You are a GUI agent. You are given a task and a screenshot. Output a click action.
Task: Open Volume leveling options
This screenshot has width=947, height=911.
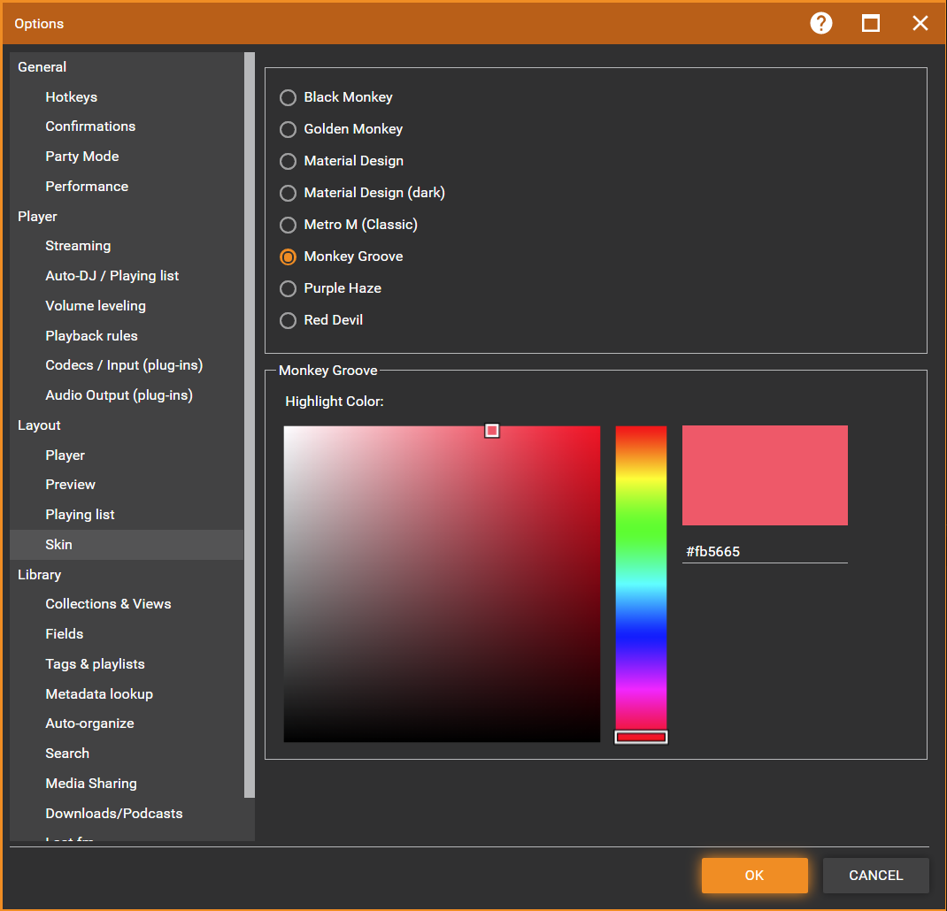(x=96, y=306)
